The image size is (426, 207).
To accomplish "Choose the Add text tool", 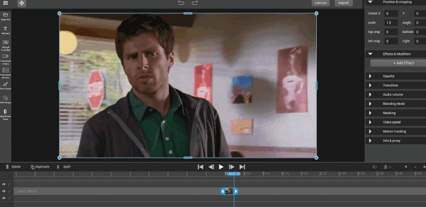I will pos(5,29).
